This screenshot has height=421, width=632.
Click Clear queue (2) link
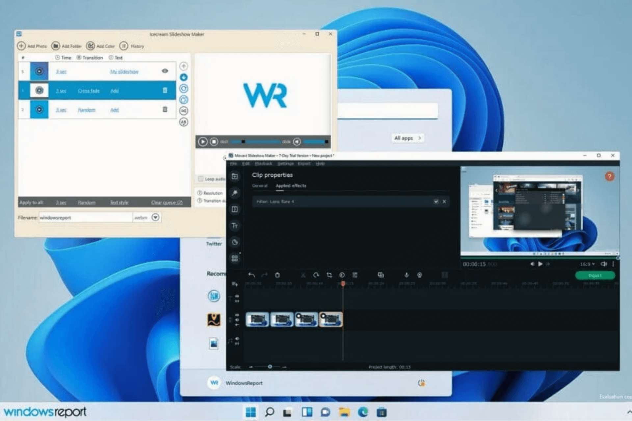pyautogui.click(x=167, y=202)
